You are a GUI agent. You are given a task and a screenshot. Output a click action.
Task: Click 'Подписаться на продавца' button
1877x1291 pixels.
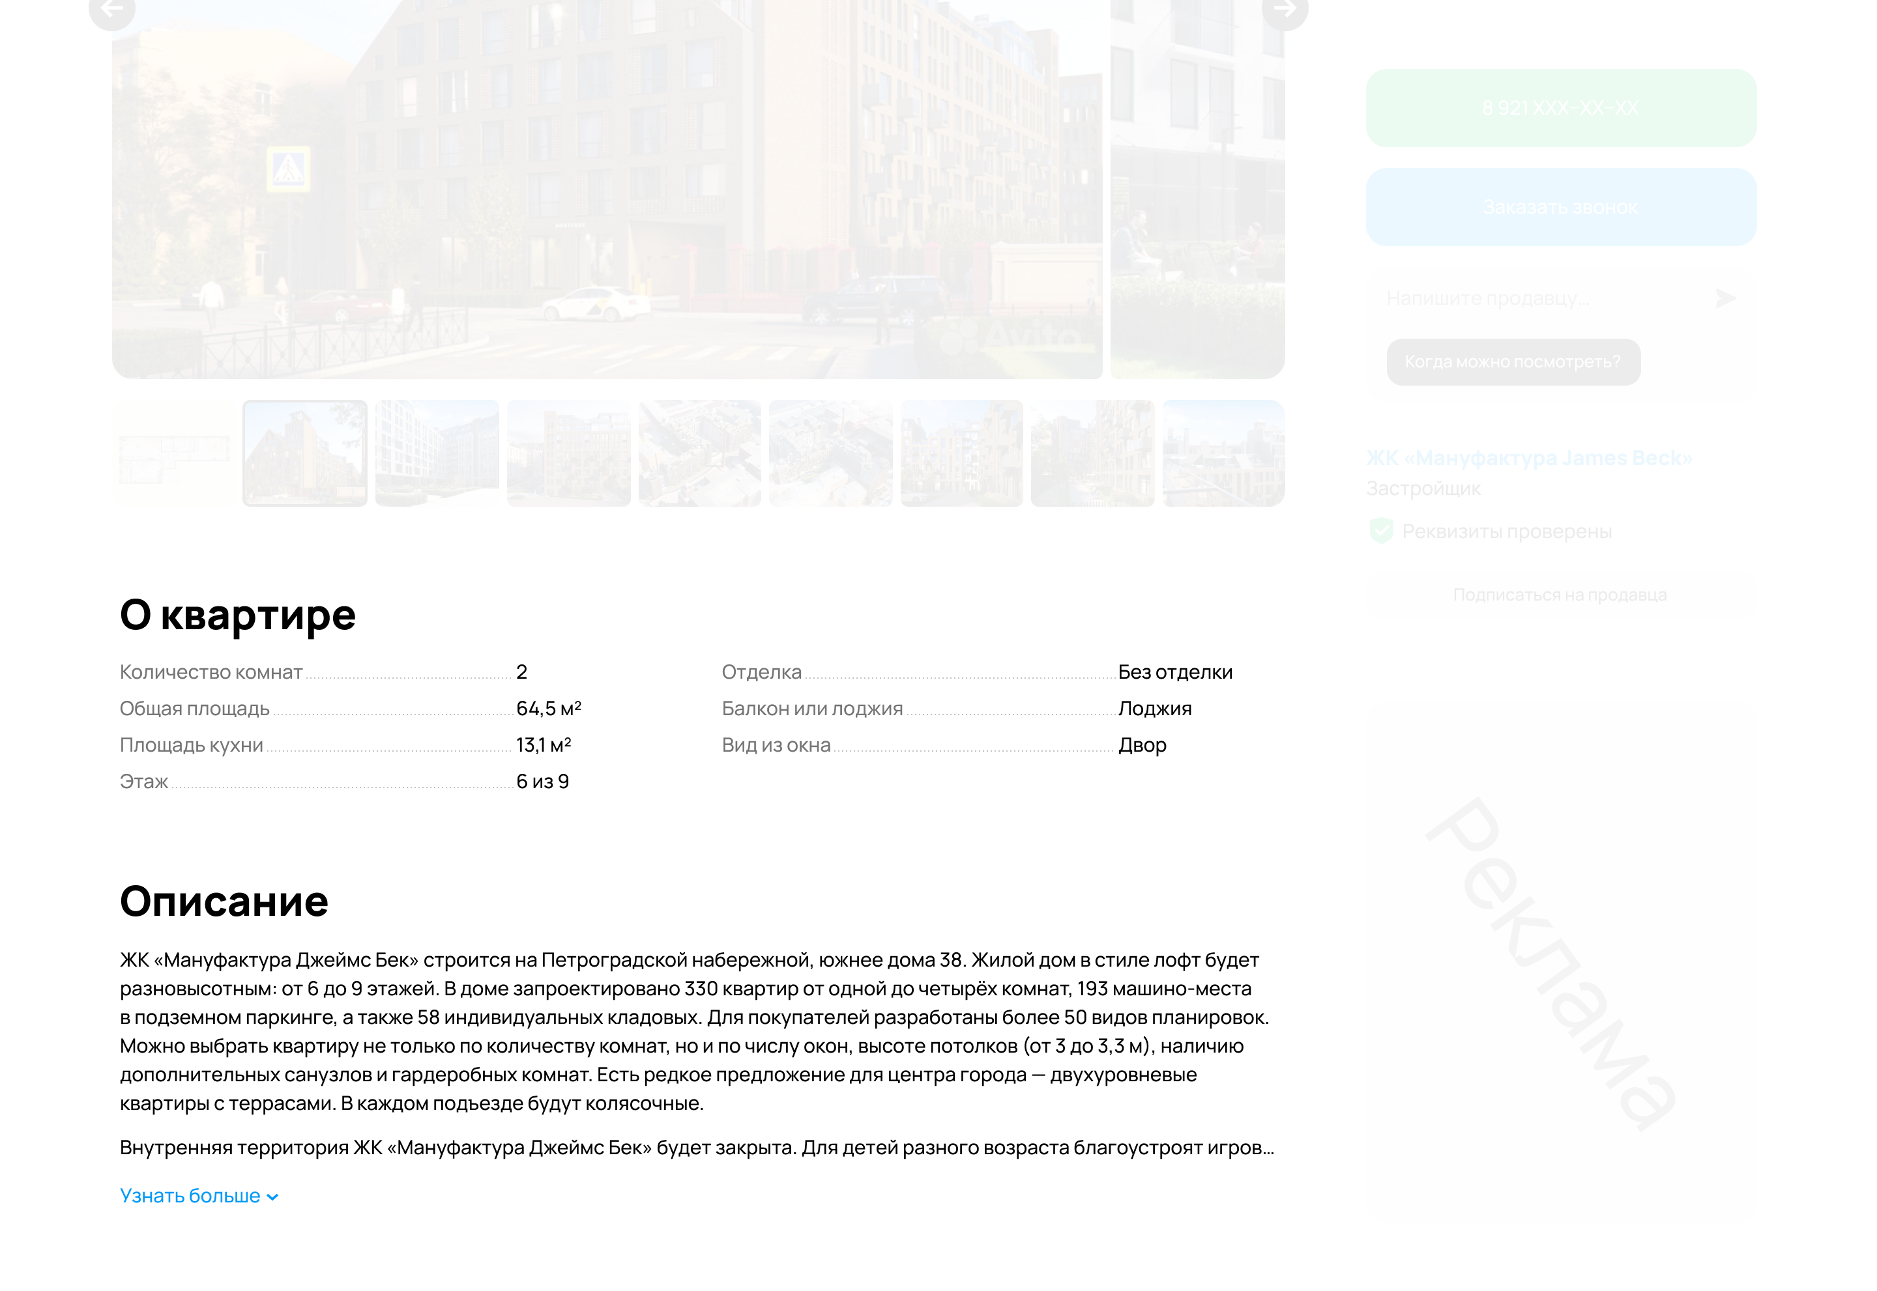(1560, 595)
